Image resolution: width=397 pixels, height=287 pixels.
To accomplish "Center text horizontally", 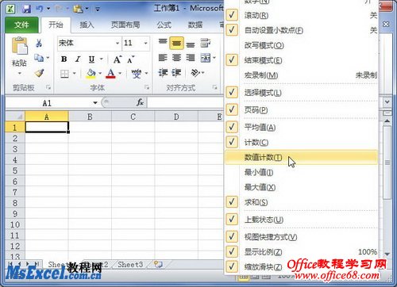I will click(176, 58).
